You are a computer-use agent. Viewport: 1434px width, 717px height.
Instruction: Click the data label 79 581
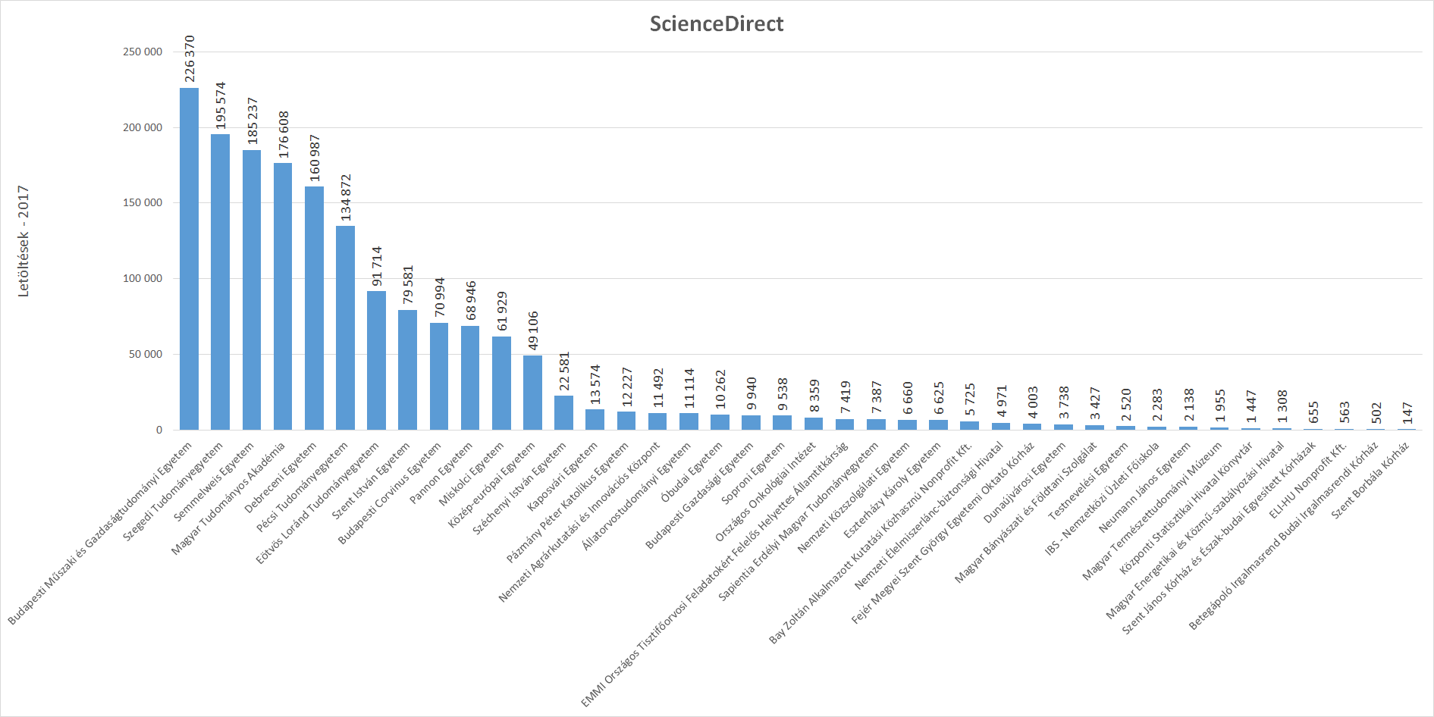(408, 285)
